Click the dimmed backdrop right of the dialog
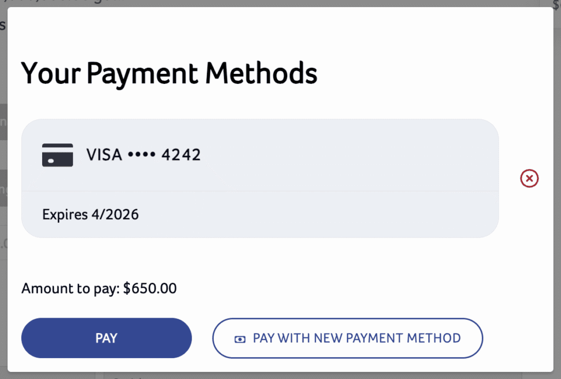The height and width of the screenshot is (379, 561). 557,219
